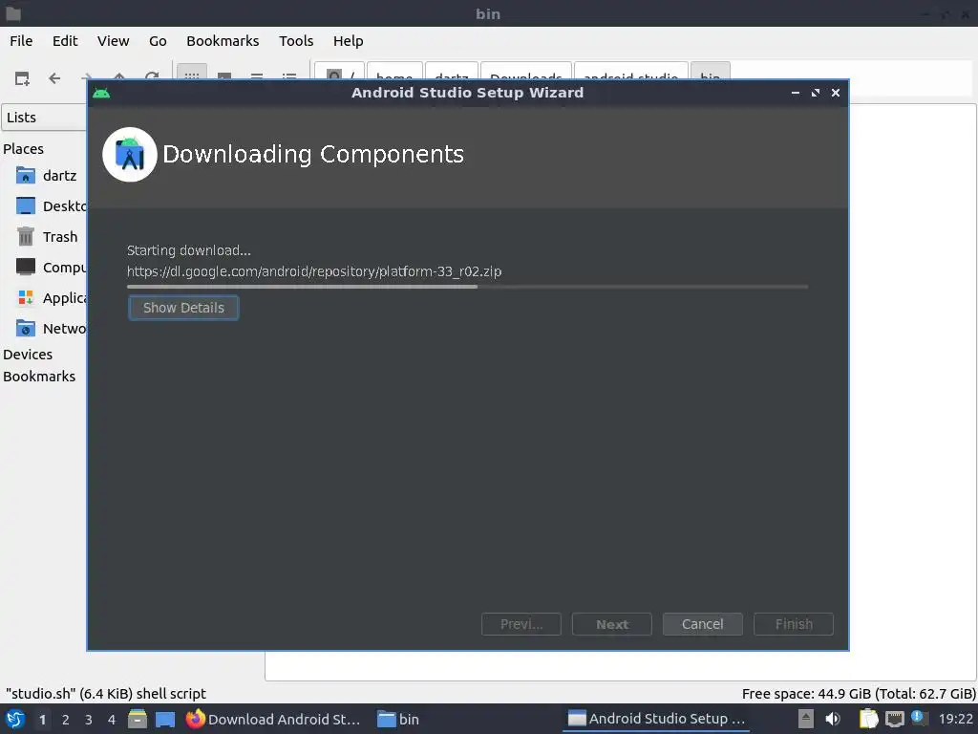Switch to Android Studio Setup taskbar entry
978x734 pixels.
coord(656,719)
